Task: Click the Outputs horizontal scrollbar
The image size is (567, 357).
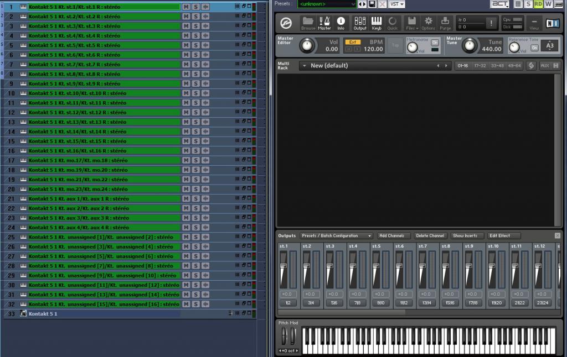Action: pyautogui.click(x=342, y=312)
